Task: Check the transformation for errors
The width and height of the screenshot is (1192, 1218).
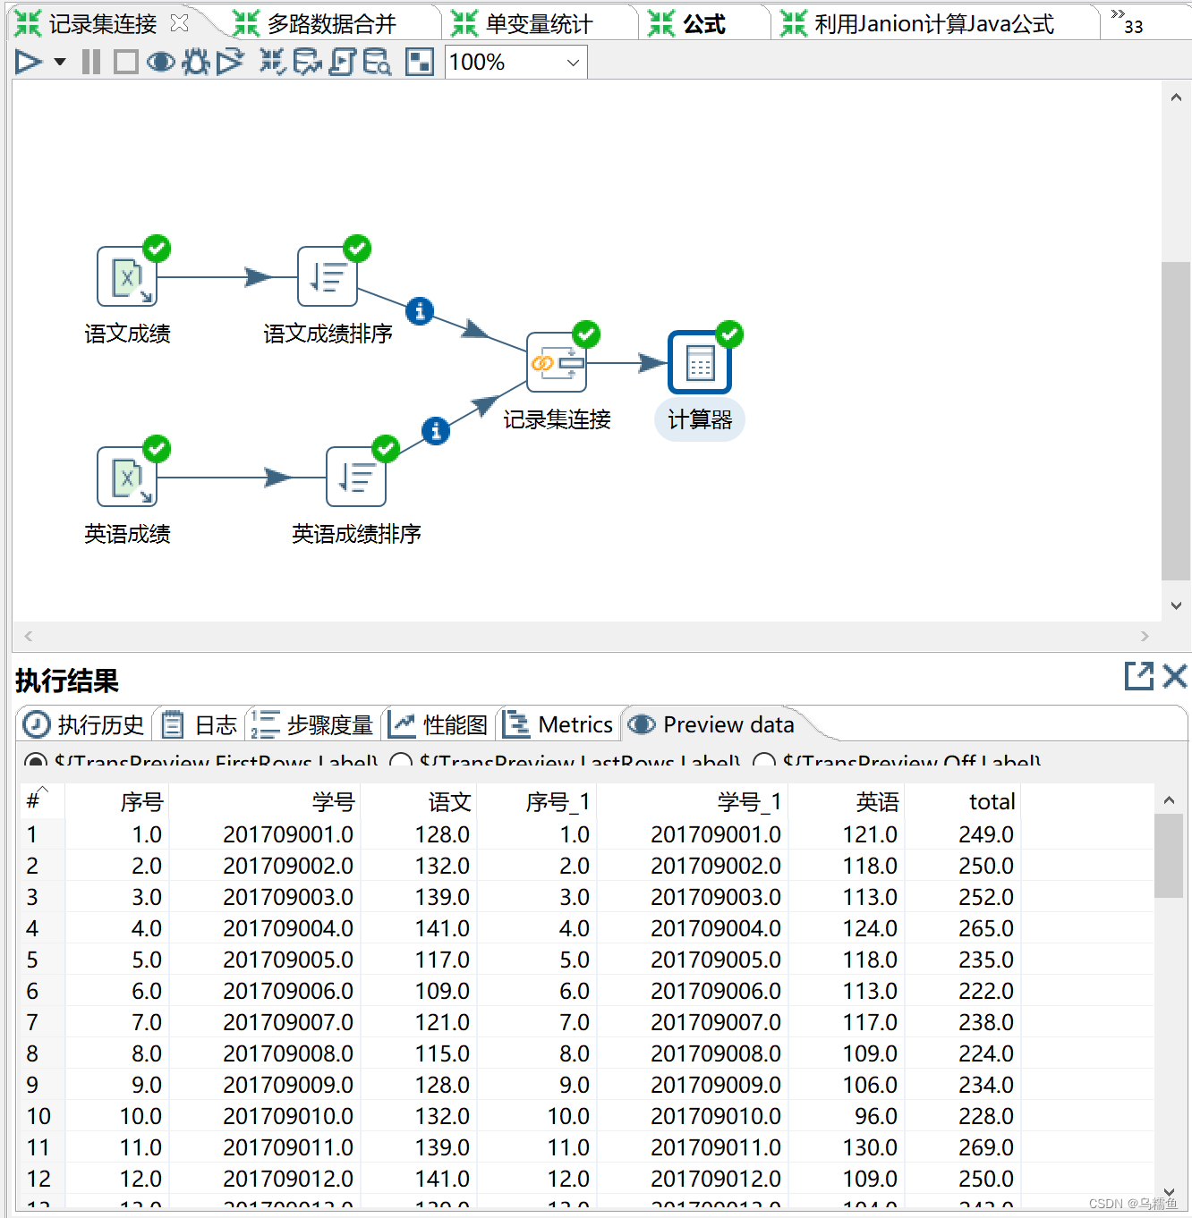Action: (271, 62)
